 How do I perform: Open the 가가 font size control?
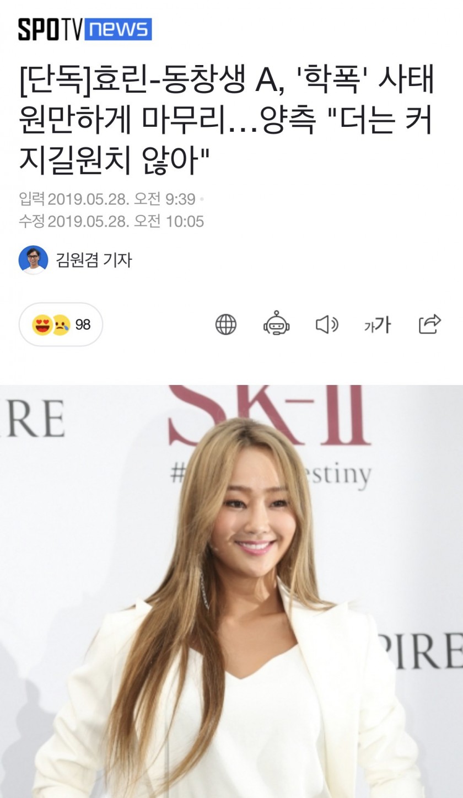tap(378, 325)
